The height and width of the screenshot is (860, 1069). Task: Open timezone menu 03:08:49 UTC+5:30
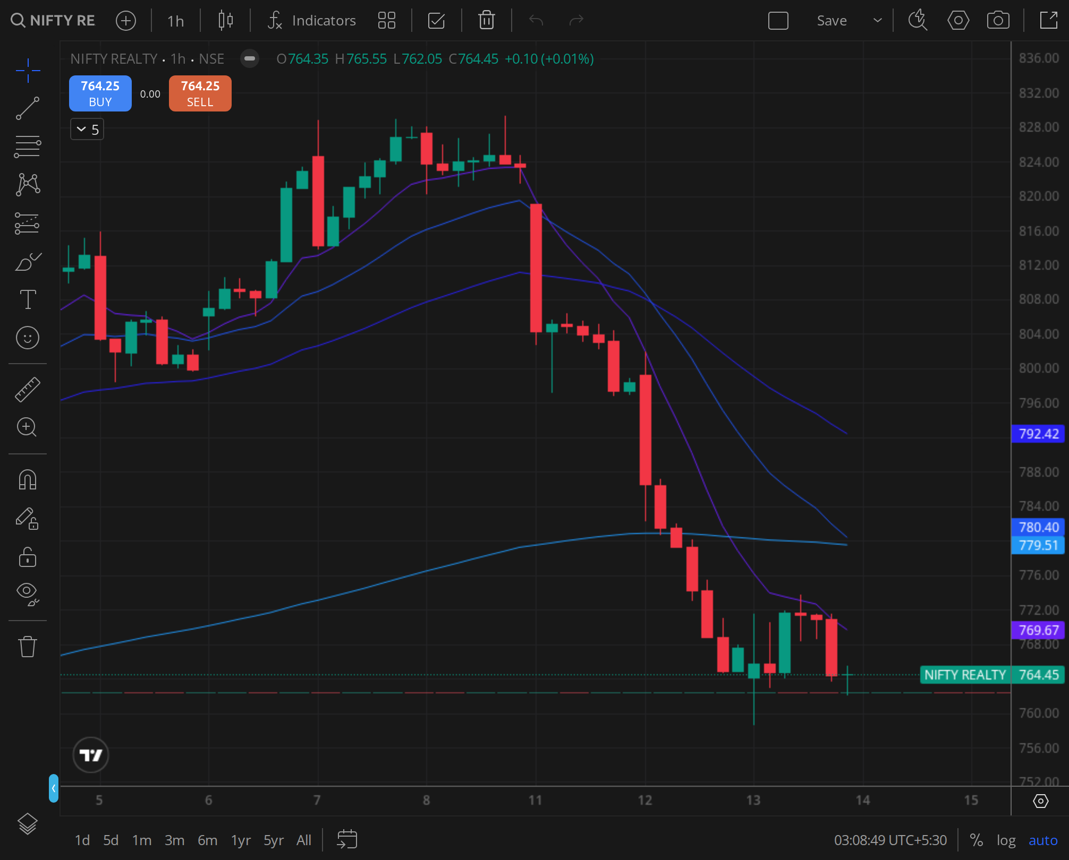pos(890,840)
